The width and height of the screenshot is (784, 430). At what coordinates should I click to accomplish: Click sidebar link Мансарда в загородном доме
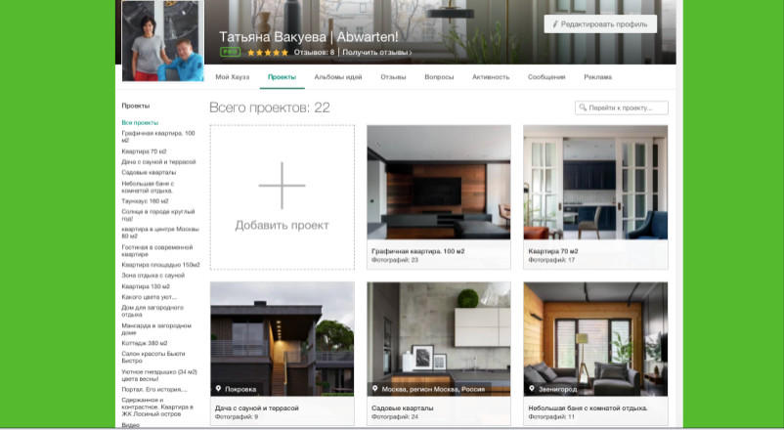156,329
